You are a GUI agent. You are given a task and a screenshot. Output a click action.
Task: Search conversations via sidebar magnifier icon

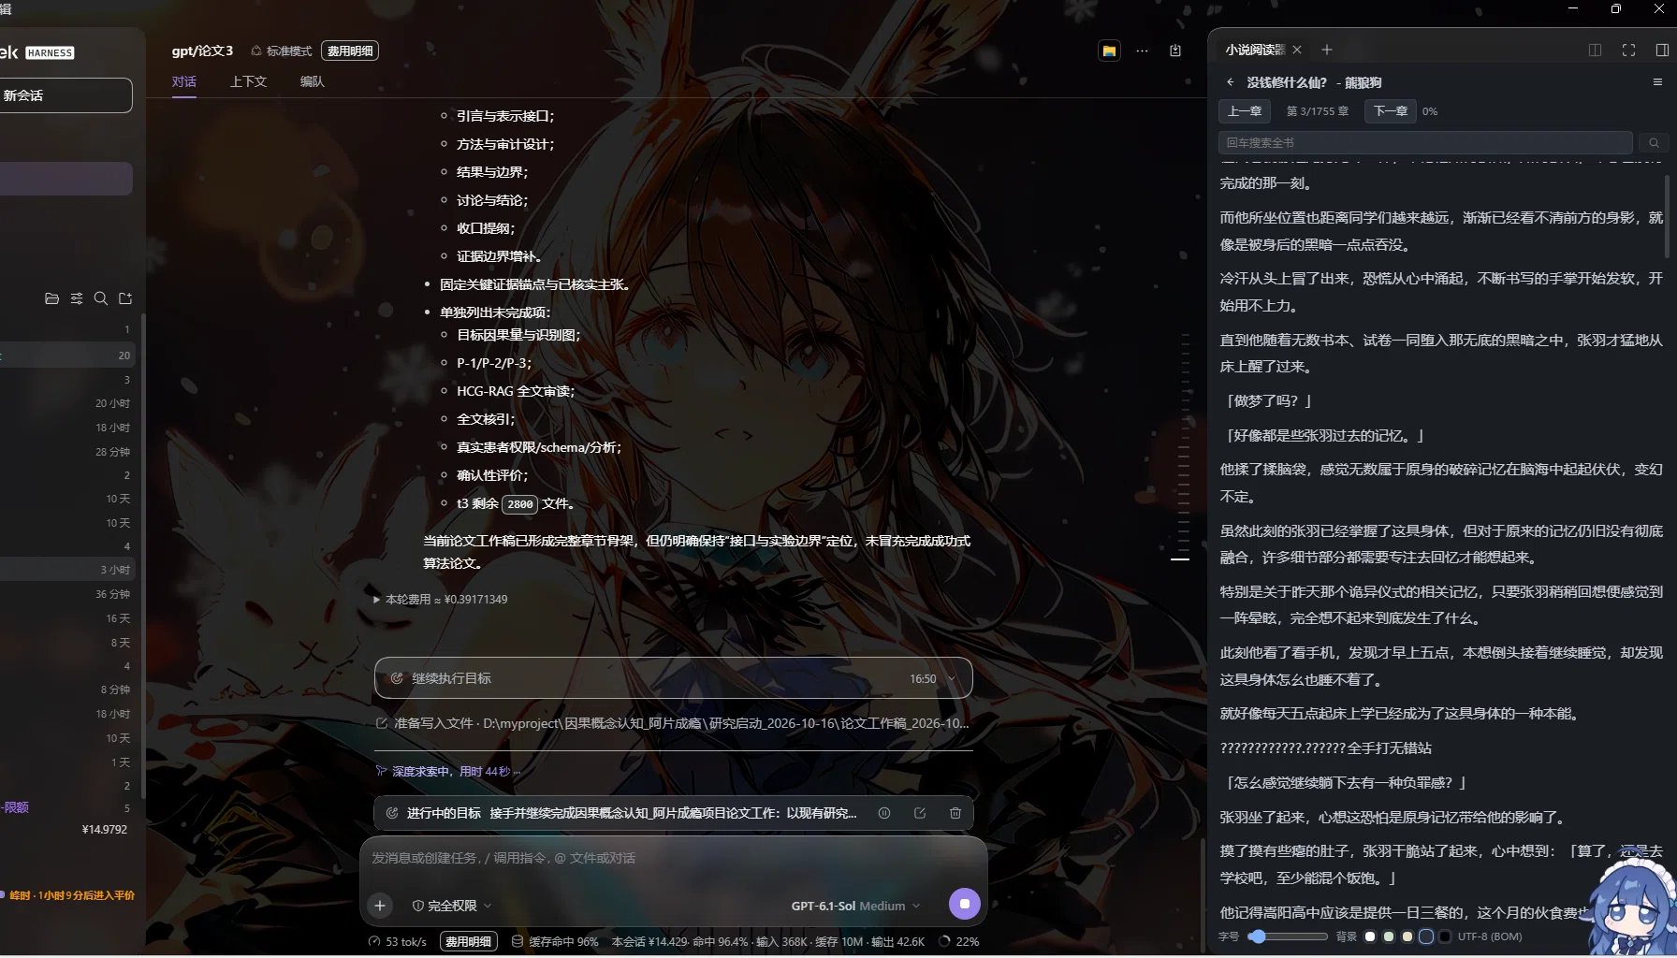101,298
